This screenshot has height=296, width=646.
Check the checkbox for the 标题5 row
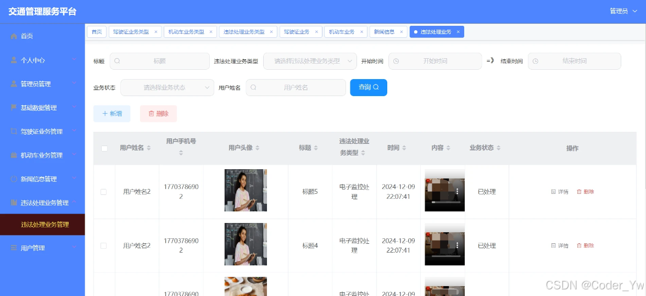103,192
